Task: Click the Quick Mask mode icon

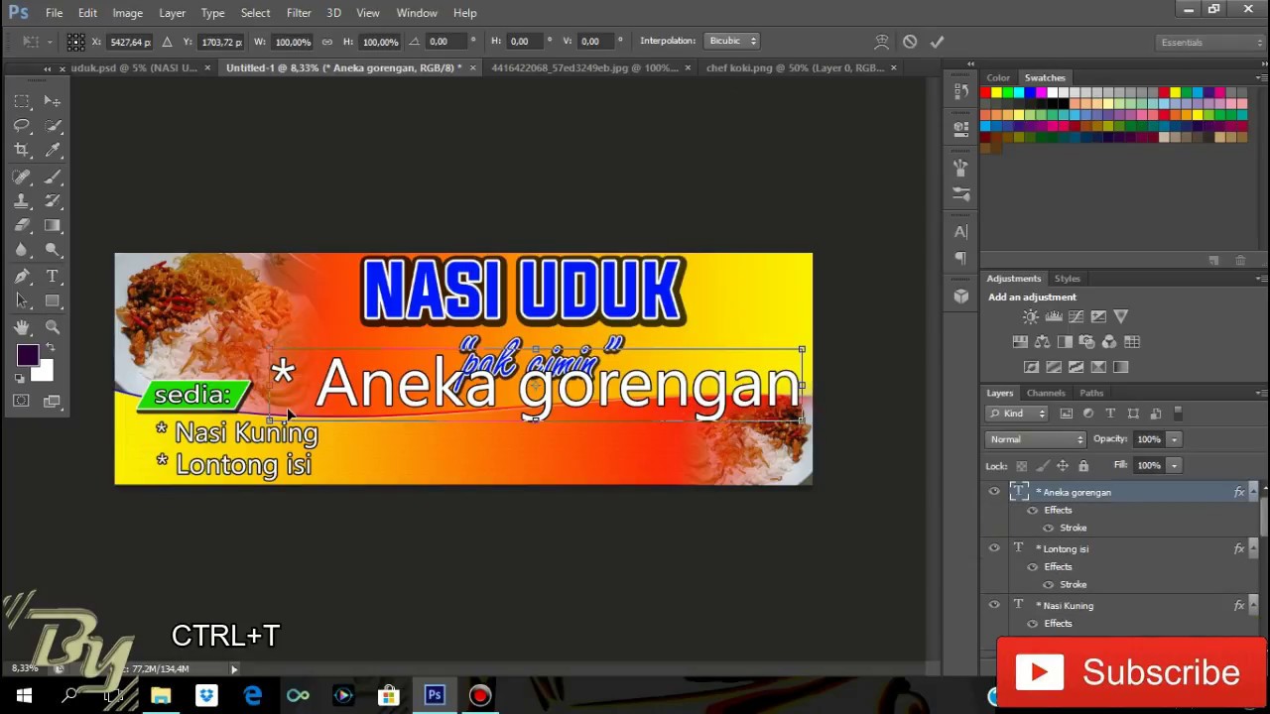Action: coord(22,401)
